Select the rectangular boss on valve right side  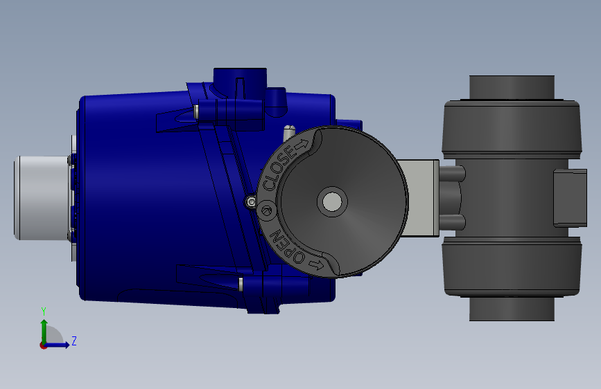(x=570, y=198)
